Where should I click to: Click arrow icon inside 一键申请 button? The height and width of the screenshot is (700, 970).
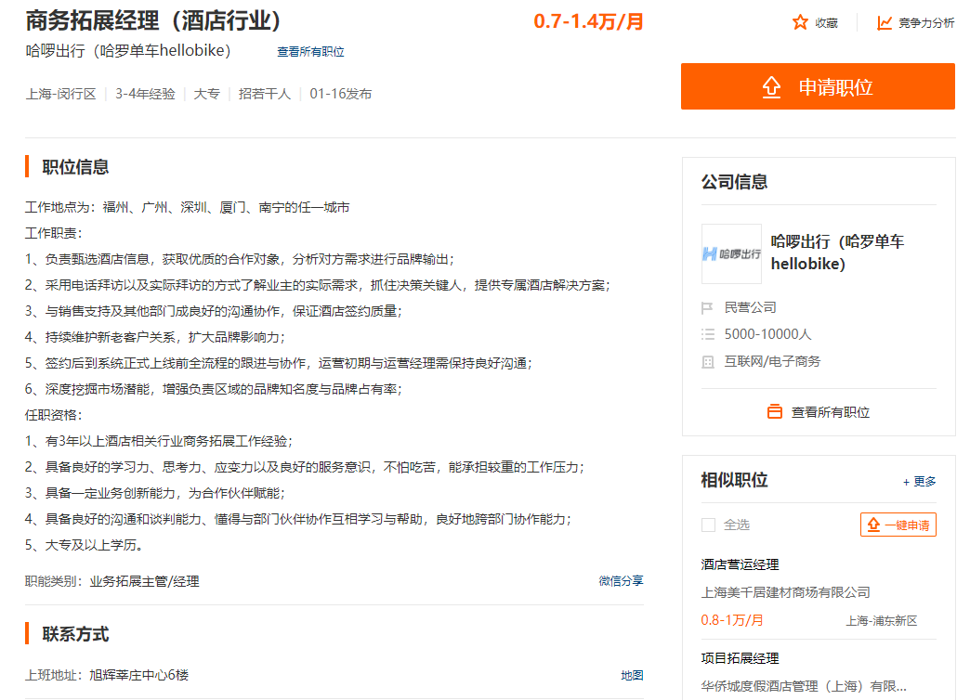pos(873,525)
